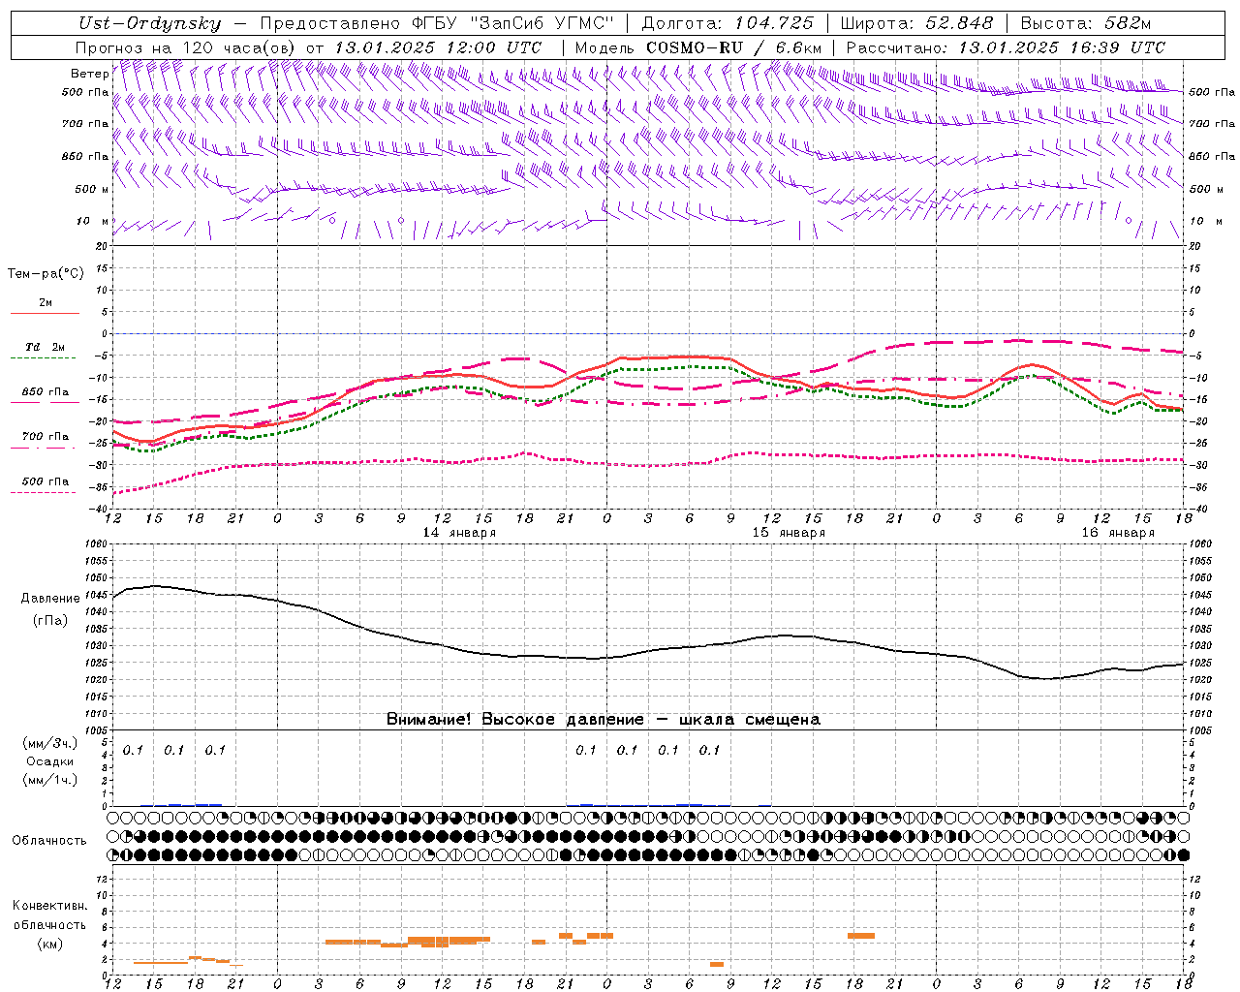Click the "15 января" date label
This screenshot has height=992, width=1240.
789,533
